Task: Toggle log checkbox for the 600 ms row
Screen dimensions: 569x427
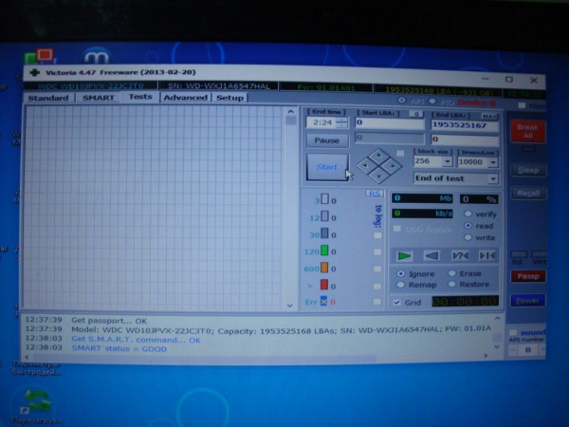Action: pyautogui.click(x=377, y=269)
